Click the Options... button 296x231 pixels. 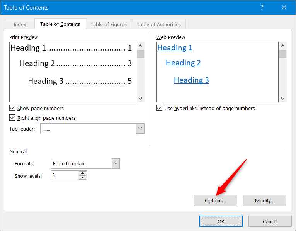tap(216, 200)
